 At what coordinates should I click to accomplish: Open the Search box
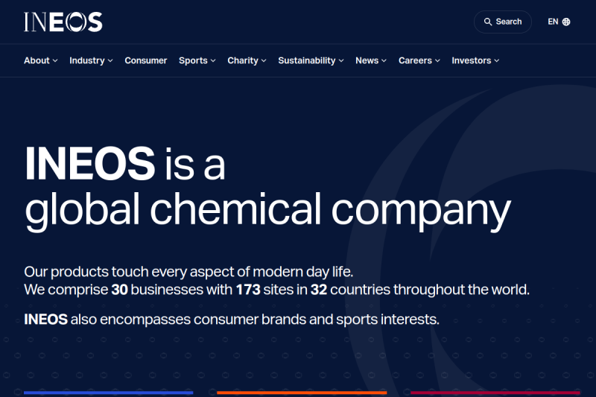(x=502, y=22)
